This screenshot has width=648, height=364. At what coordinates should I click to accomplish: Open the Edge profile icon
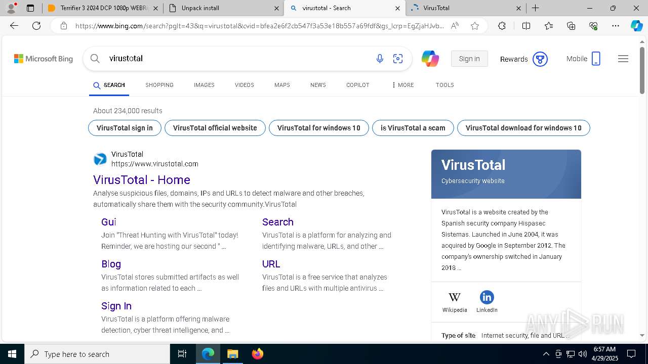(x=11, y=8)
